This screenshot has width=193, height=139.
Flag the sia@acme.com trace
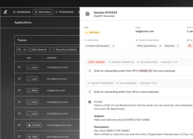pos(19,91)
